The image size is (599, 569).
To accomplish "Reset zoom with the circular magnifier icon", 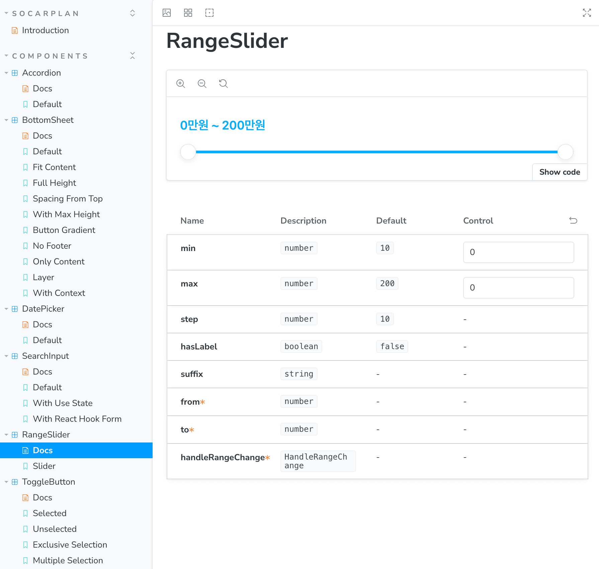I will [224, 83].
